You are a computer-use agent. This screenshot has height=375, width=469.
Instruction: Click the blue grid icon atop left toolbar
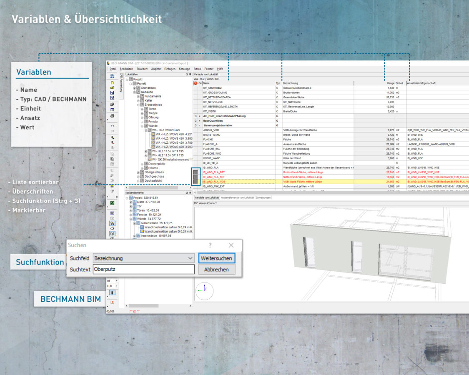click(x=112, y=76)
